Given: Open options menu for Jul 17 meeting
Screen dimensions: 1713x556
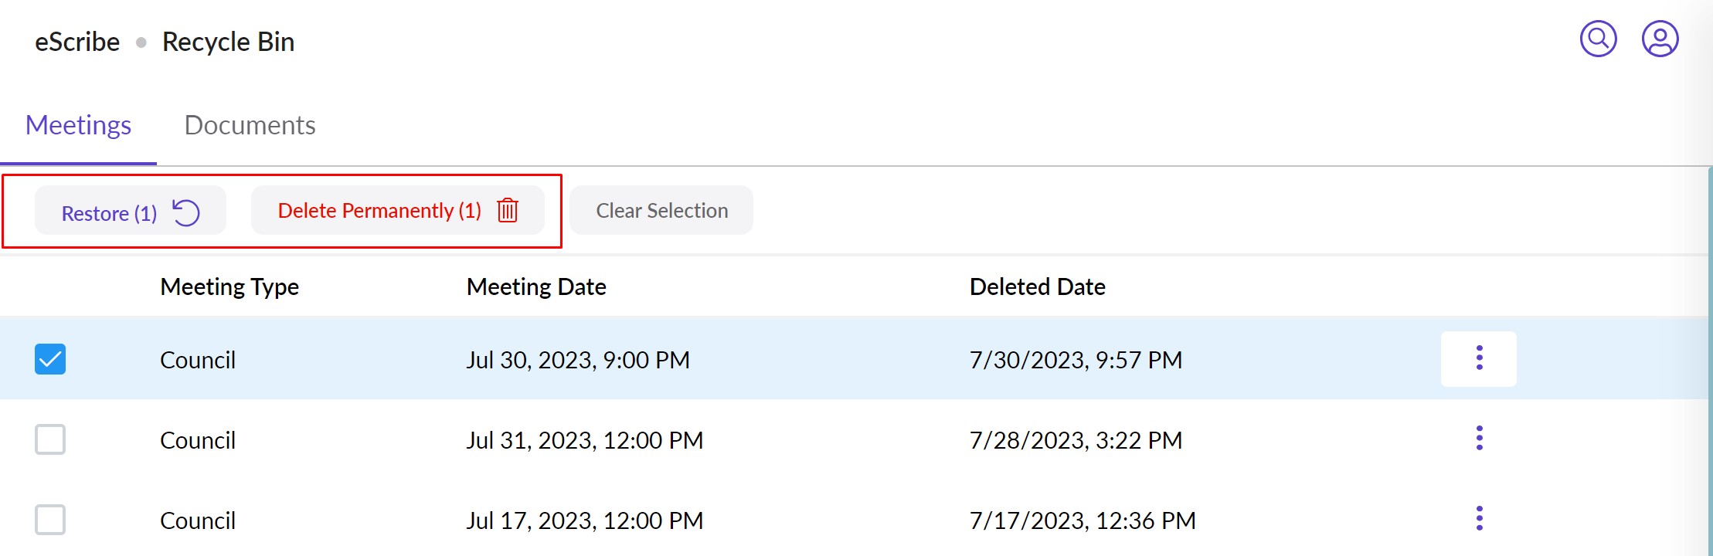Looking at the screenshot, I should point(1479,519).
